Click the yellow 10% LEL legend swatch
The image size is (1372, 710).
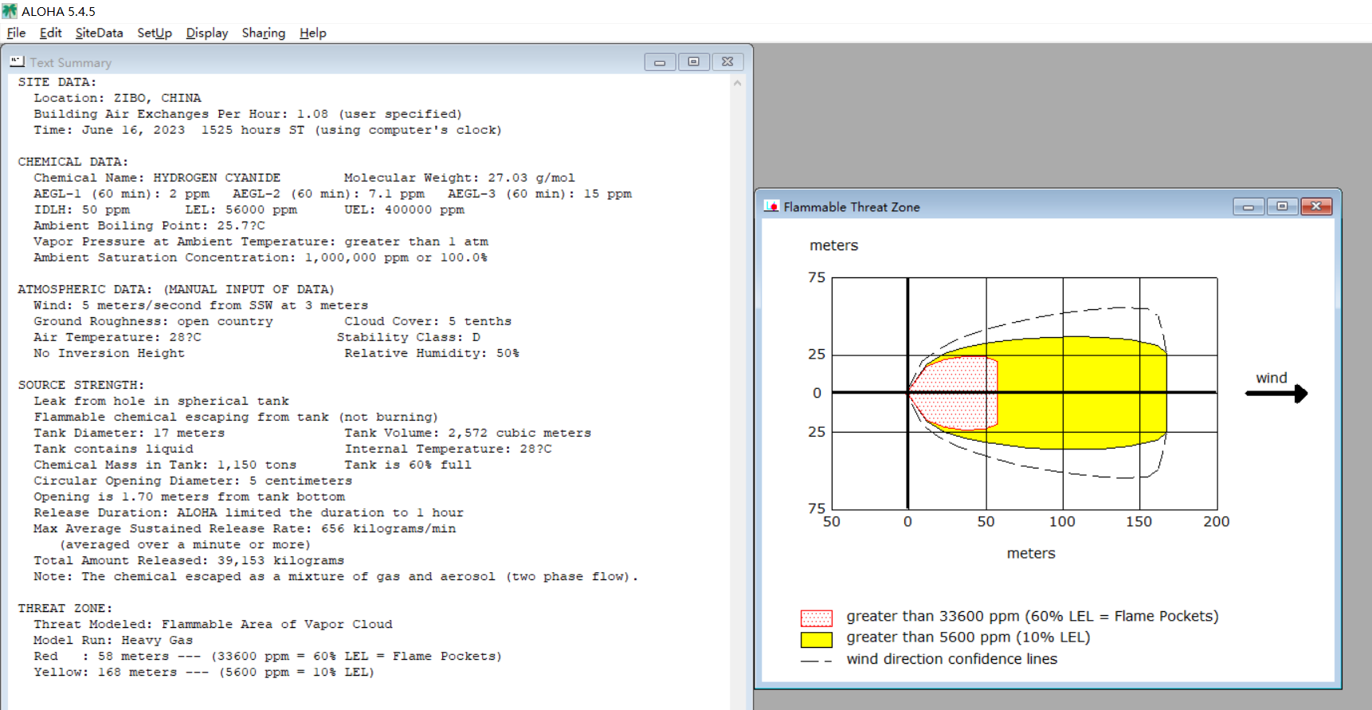(817, 639)
